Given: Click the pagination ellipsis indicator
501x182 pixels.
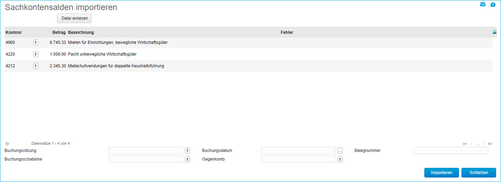Looking at the screenshot, I should [x=477, y=144].
